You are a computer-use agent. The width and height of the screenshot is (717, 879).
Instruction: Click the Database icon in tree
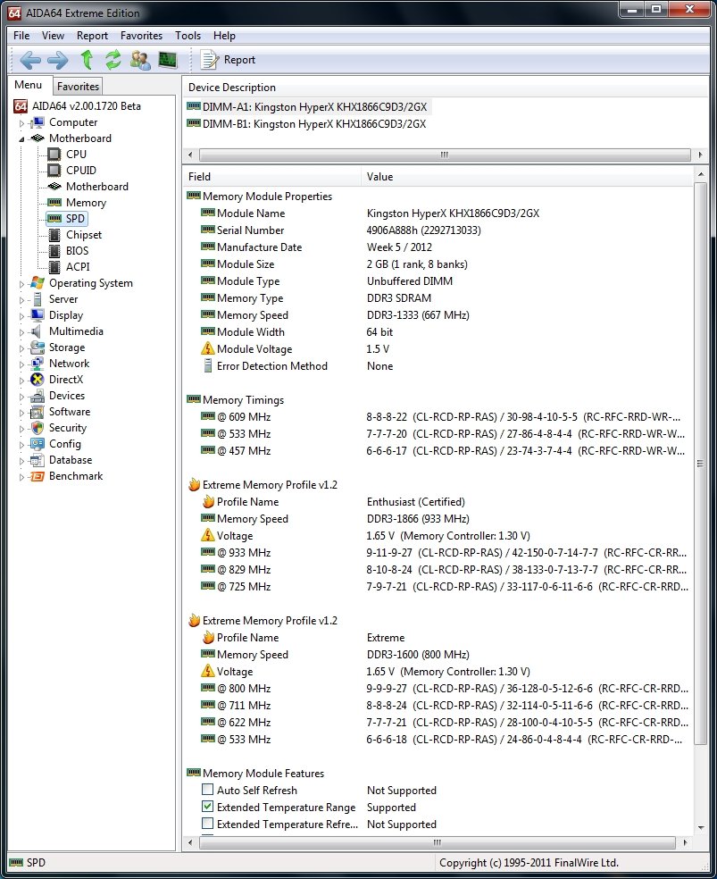(38, 460)
